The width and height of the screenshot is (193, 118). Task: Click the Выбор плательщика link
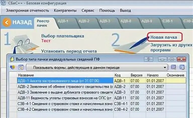click(x=63, y=36)
